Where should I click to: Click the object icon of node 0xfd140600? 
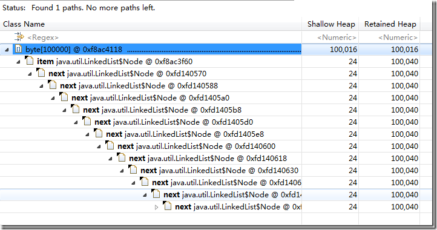coord(110,145)
